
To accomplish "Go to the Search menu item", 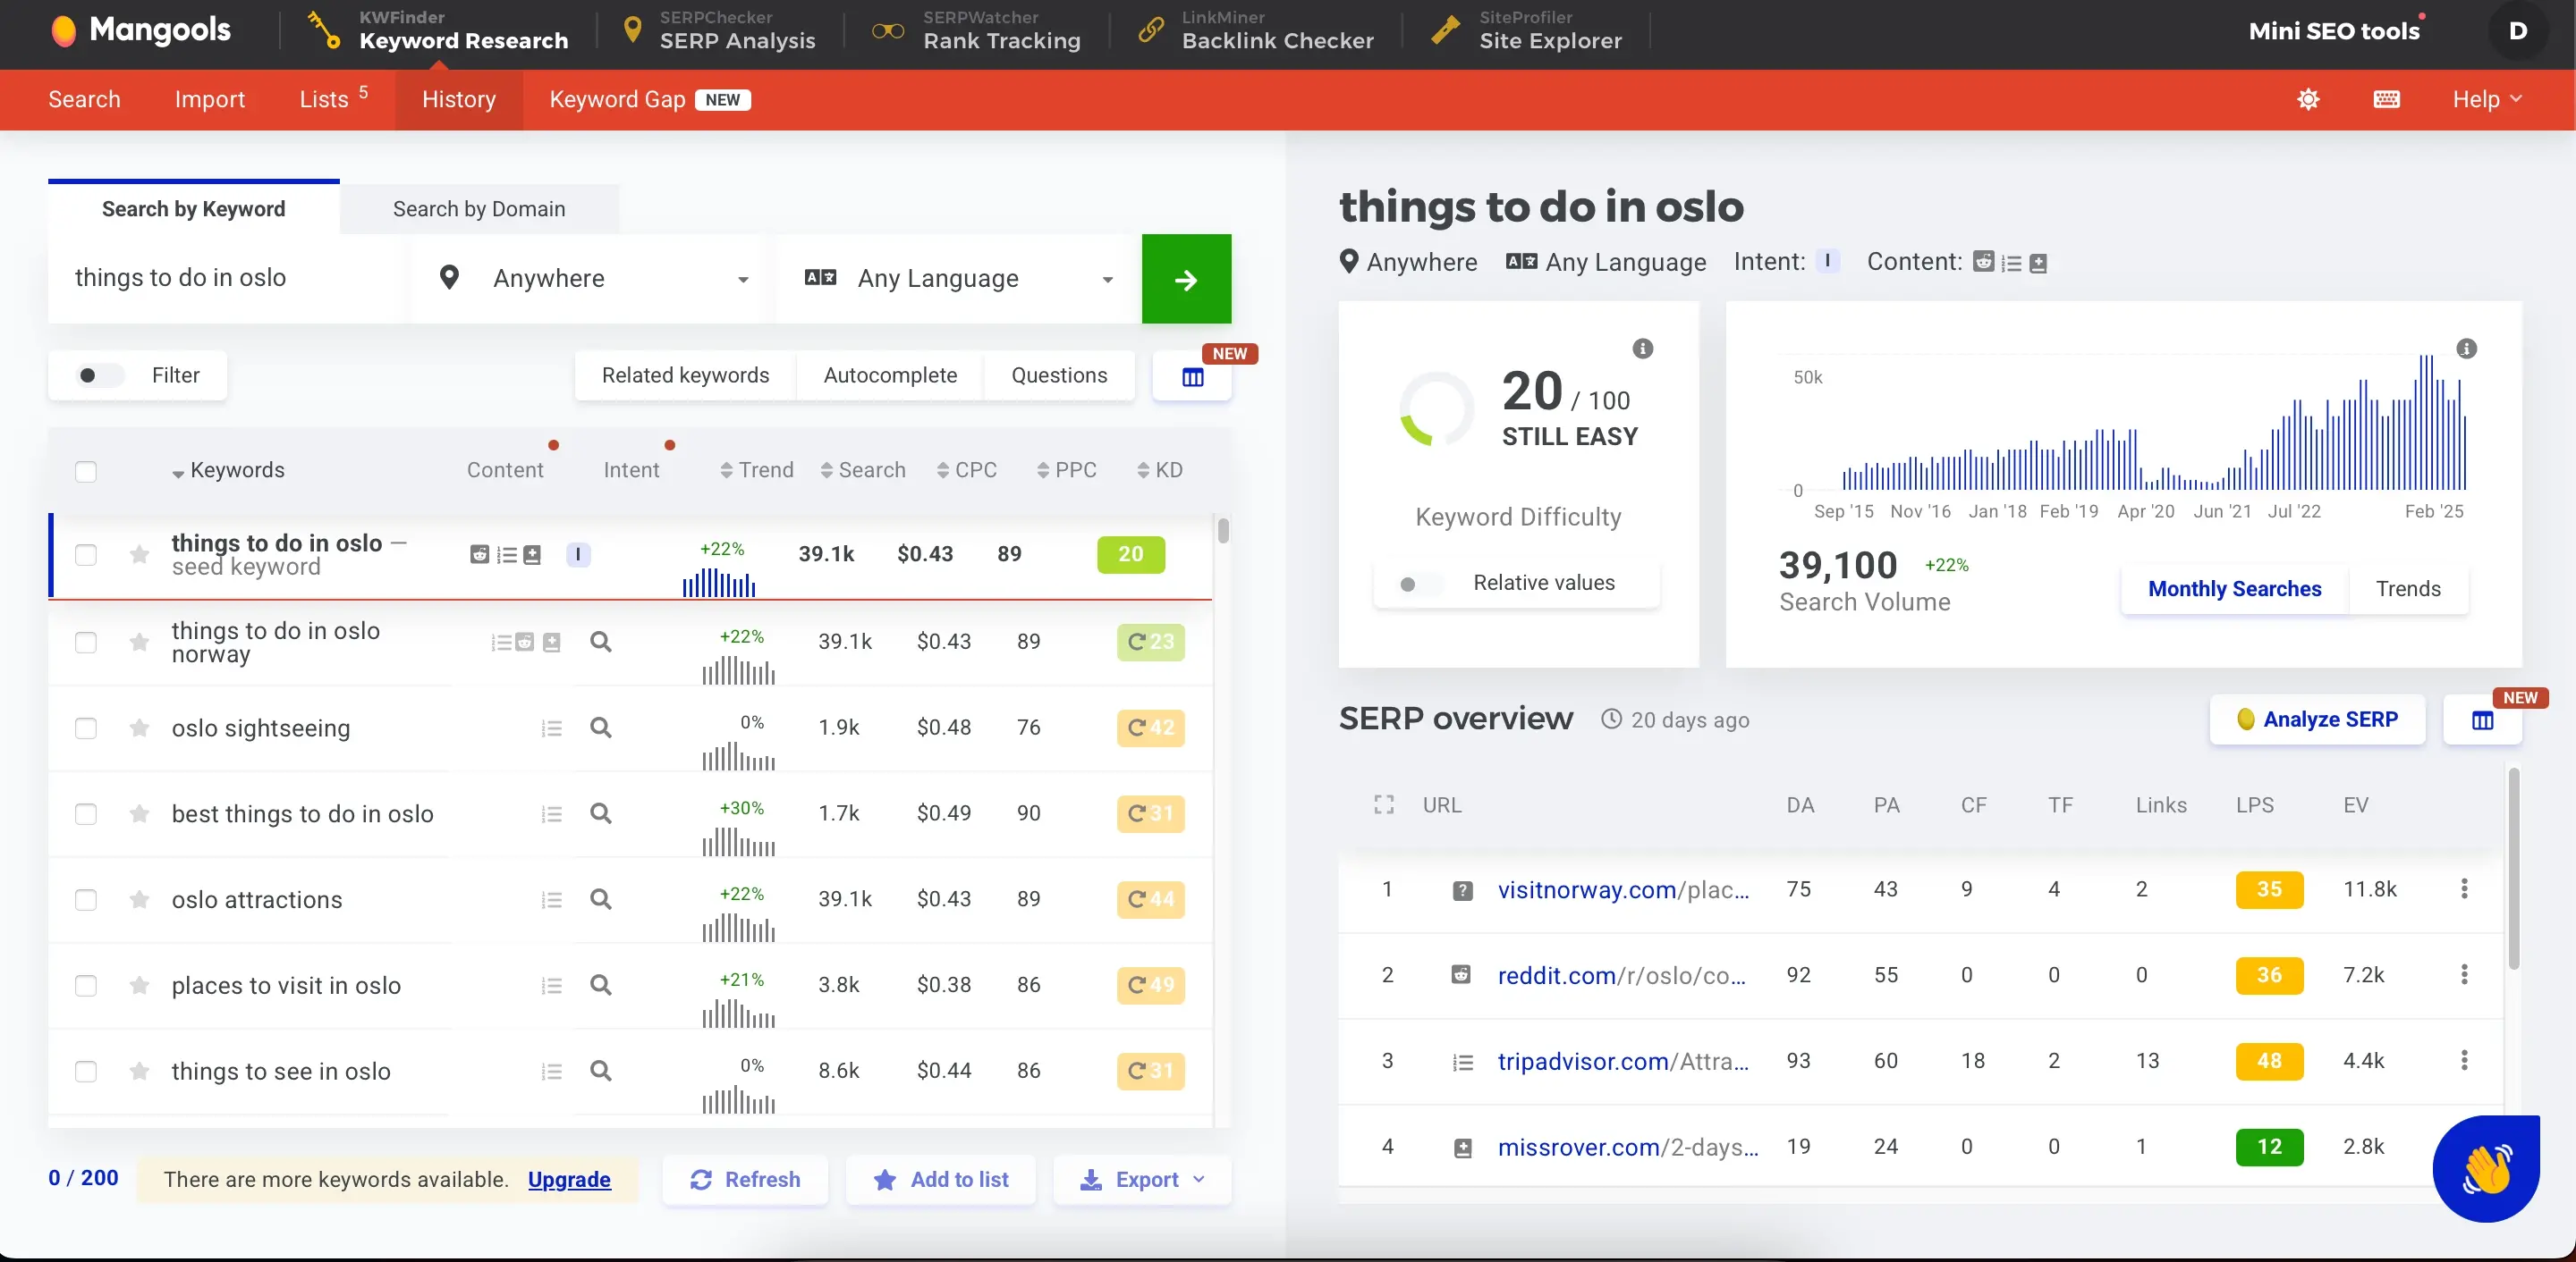I will coord(84,99).
